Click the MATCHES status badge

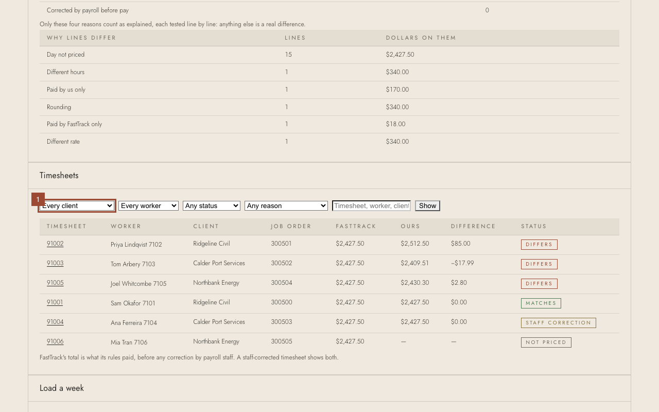[x=541, y=303]
